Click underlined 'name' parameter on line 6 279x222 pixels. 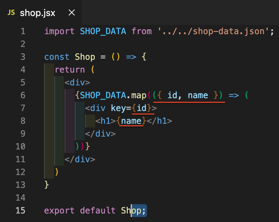[x=198, y=96]
